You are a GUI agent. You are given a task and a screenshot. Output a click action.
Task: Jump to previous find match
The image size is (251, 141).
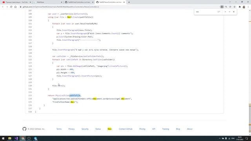[x=225, y=12]
